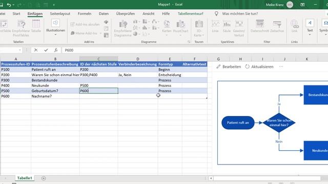This screenshot has width=328, height=184.
Task: Click the Prozessstufen-ID header cell
Action: pyautogui.click(x=16, y=64)
